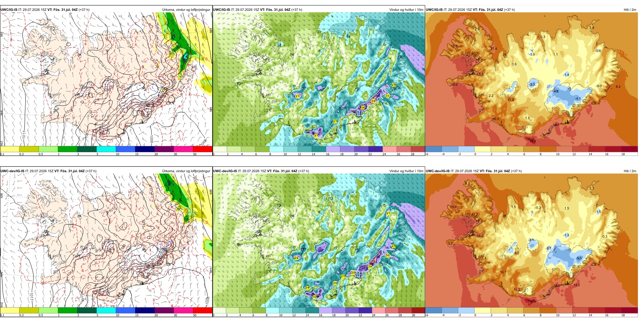
Task: Select the 14.6 value in bottom temperature map
Action: tap(557, 286)
